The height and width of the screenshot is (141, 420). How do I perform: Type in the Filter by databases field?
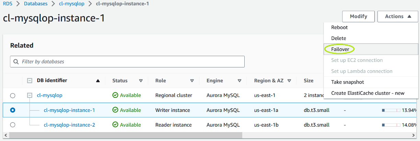(x=130, y=62)
